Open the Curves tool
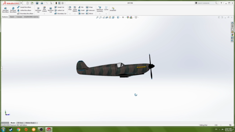The width and height of the screenshot is (235, 132). click(x=106, y=8)
